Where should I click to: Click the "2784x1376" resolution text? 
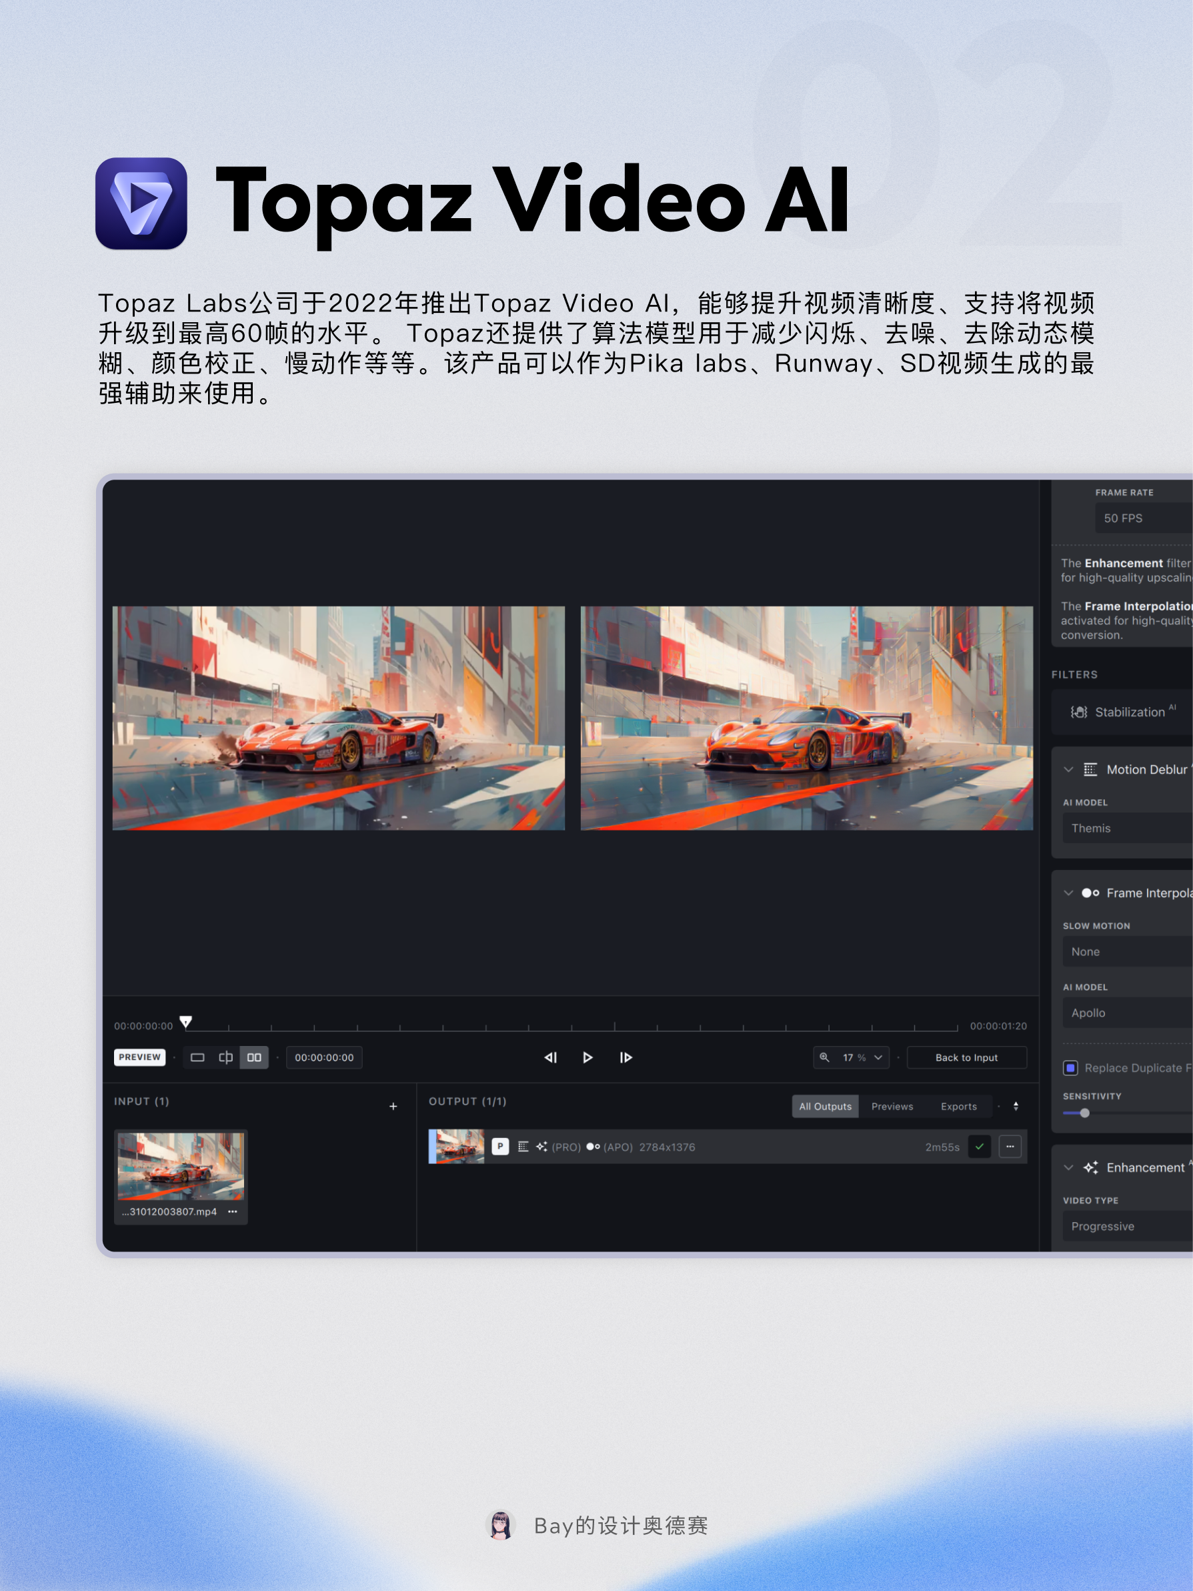[668, 1147]
